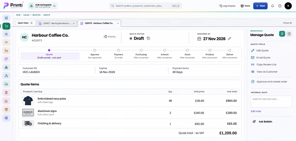Select the Purchasing stage marker
This screenshot has height=141, width=296.
tap(141, 50)
